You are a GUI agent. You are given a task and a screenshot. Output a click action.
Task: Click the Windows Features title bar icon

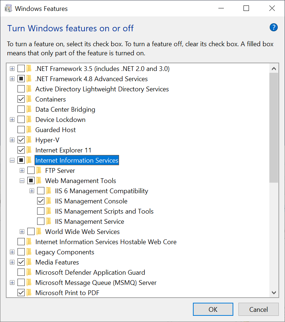click(8, 8)
